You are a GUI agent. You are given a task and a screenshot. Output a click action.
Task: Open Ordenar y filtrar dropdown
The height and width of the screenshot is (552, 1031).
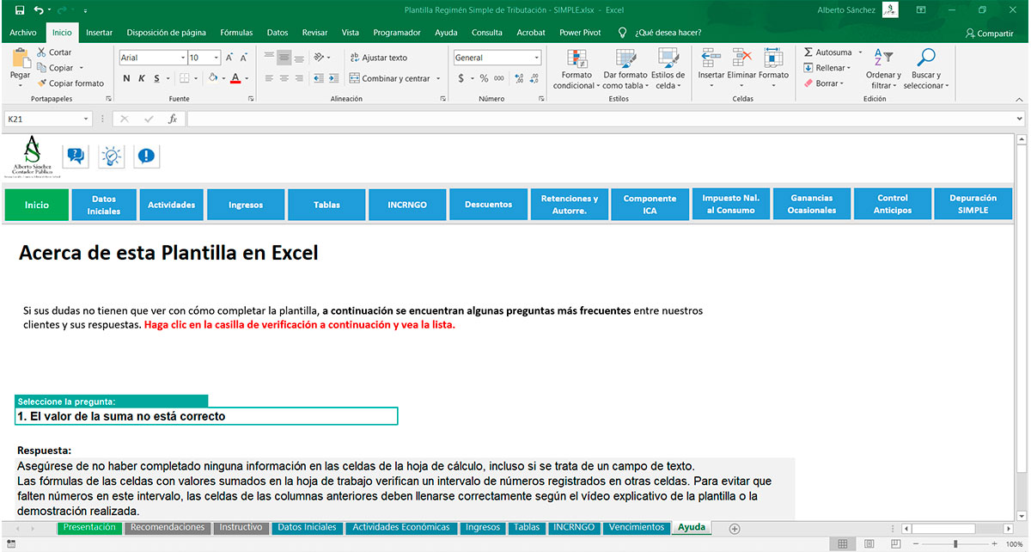tap(882, 69)
